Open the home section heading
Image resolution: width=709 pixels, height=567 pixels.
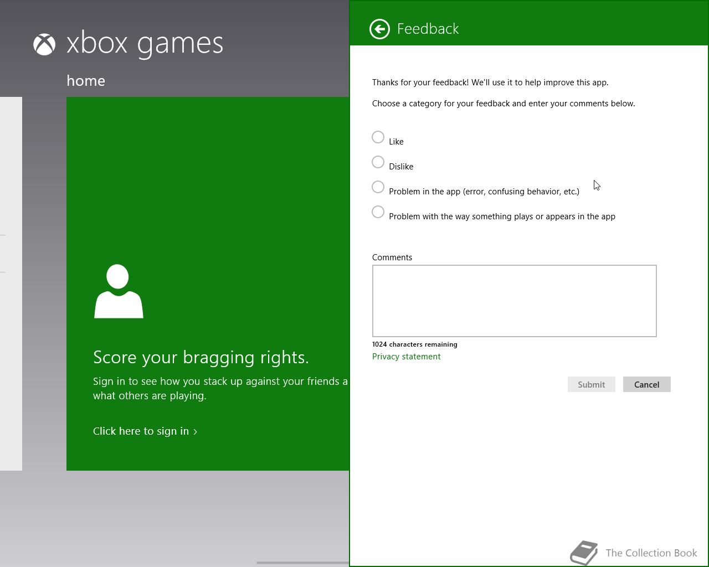coord(86,81)
